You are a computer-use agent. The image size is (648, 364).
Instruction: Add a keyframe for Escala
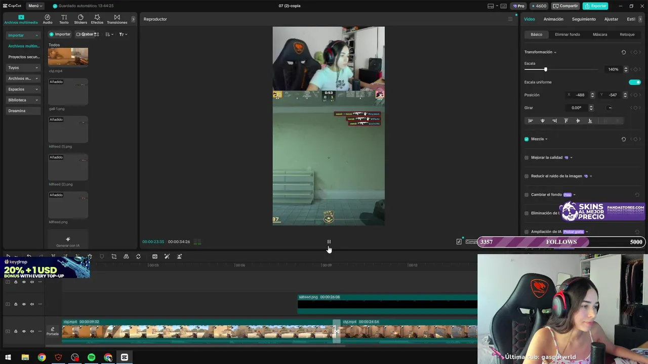click(635, 69)
